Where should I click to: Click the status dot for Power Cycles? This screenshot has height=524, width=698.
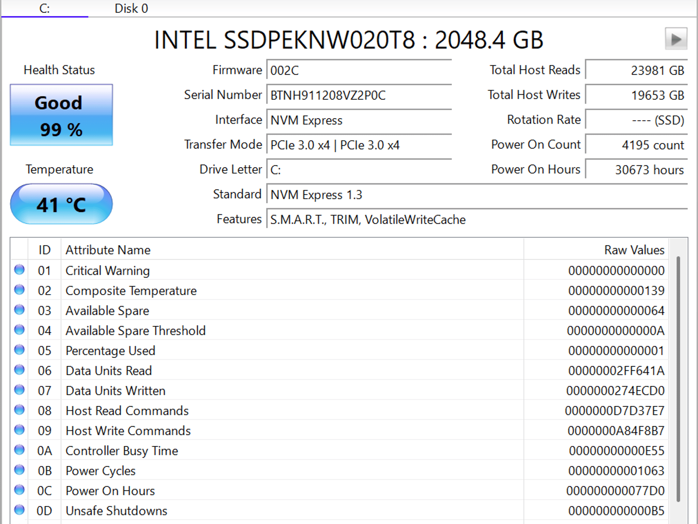point(19,470)
